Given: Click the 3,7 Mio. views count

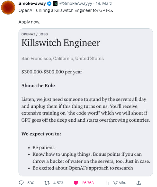Looking at the screenshot, I should click(x=119, y=183).
